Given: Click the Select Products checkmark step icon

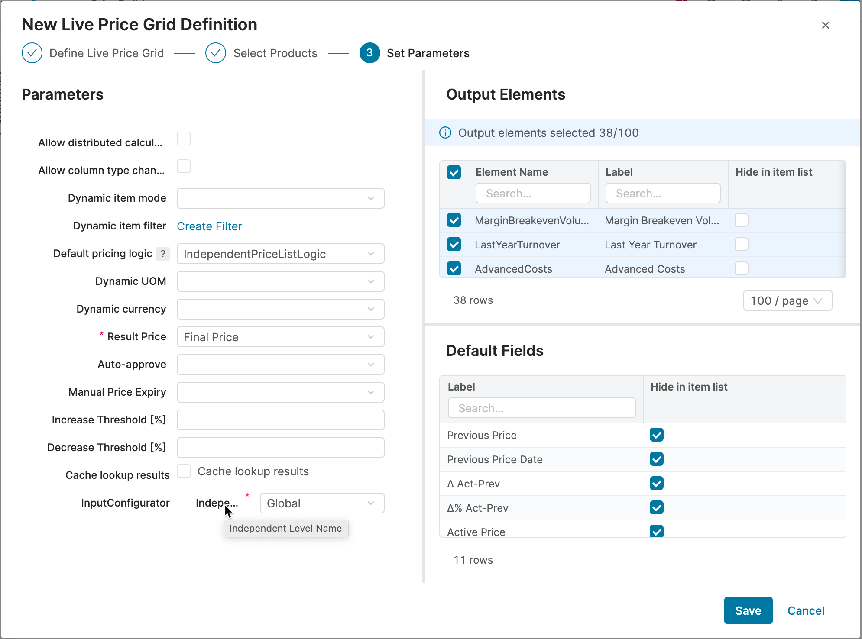Looking at the screenshot, I should 216,53.
